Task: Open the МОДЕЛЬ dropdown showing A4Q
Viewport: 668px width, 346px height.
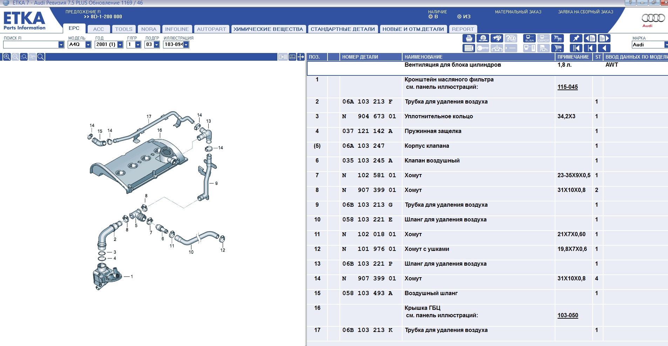Action: tap(88, 45)
